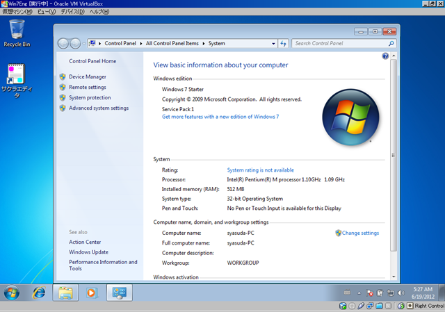445x312 pixels.
Task: Open the デバイス(D) menu
Action: click(72, 12)
